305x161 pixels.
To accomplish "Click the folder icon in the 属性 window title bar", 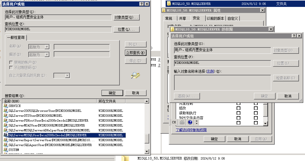I will [x=164, y=10].
